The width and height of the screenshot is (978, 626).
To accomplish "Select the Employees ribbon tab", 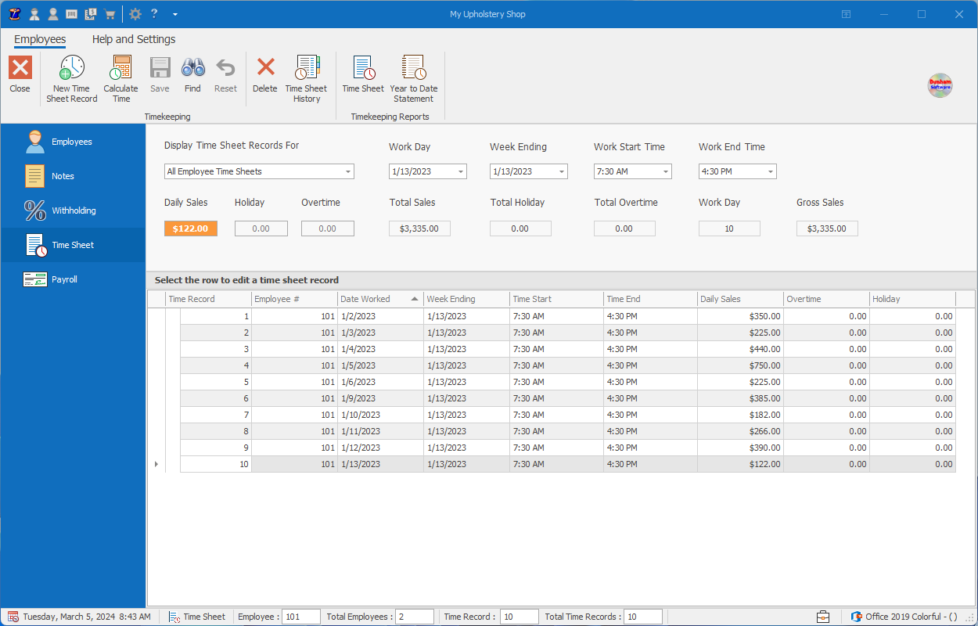I will point(40,39).
